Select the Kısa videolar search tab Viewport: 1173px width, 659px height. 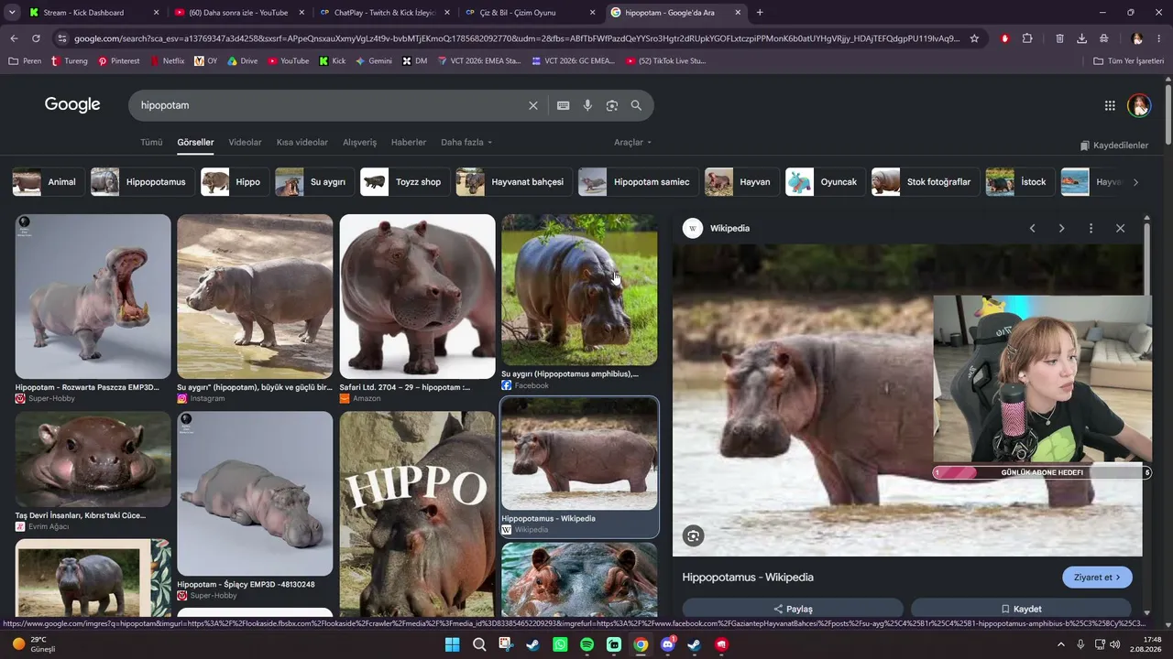302,143
